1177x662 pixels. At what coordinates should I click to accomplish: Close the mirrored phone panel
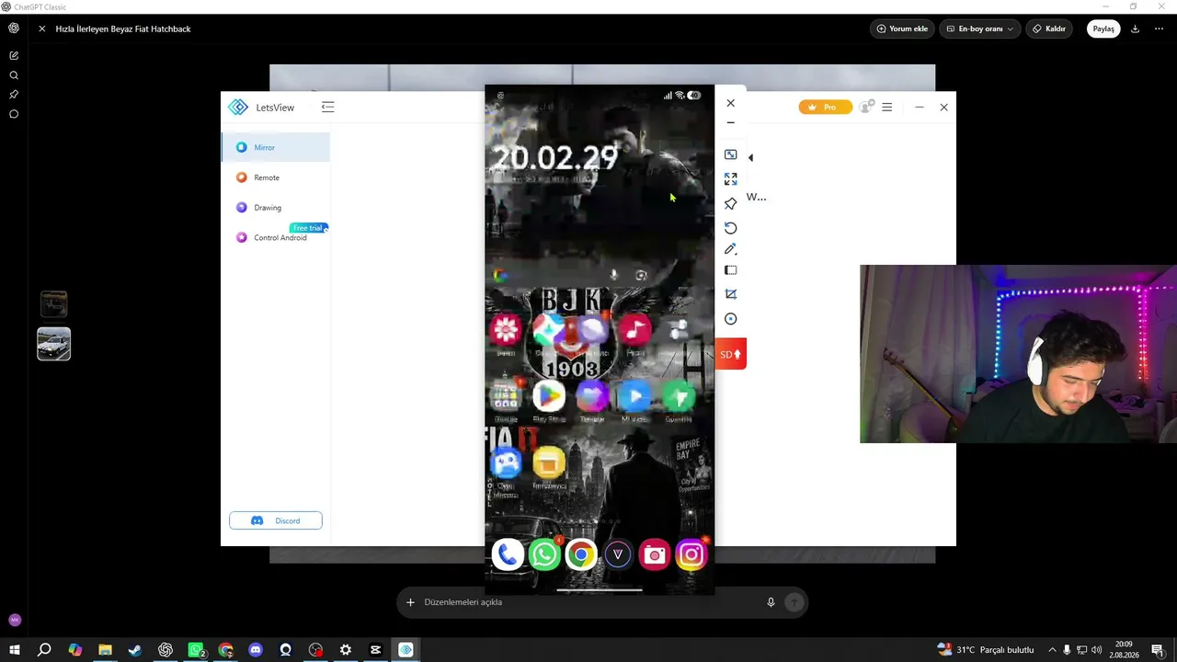pos(730,103)
